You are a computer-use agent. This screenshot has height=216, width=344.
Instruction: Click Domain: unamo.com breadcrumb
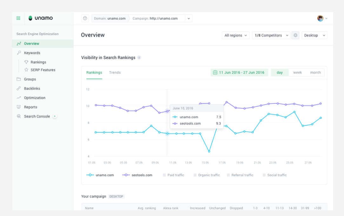coord(110,18)
